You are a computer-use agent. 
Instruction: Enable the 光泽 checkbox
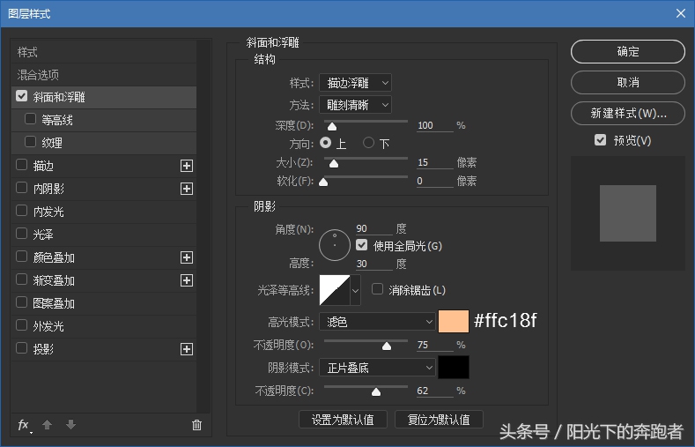(x=21, y=234)
